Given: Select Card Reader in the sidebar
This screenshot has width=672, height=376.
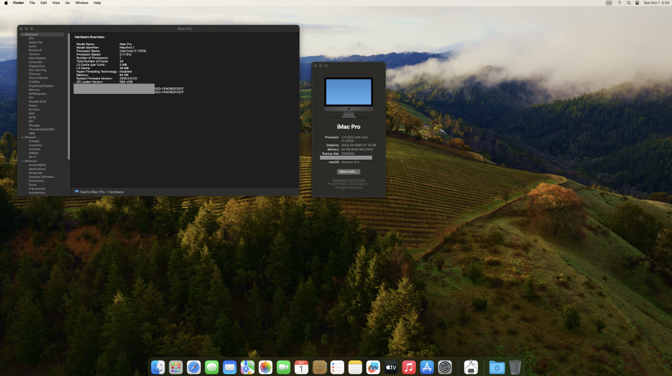Looking at the screenshot, I should click(37, 58).
